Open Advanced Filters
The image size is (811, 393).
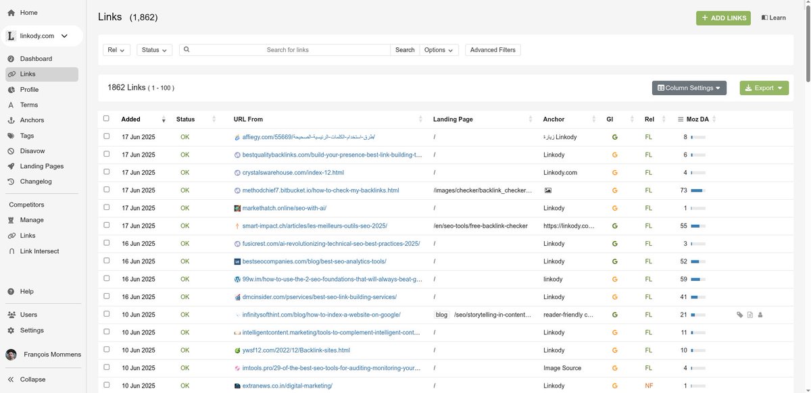493,50
